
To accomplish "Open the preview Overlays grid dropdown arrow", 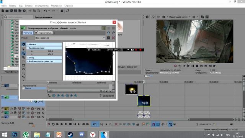I will pyautogui.click(x=198, y=17).
